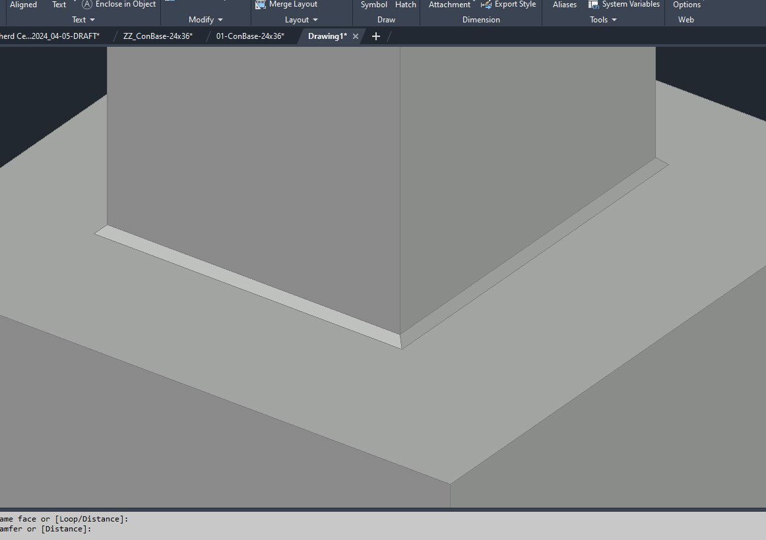Screen dimensions: 766x540
Task: Click the Export Style icon
Action: click(486, 4)
